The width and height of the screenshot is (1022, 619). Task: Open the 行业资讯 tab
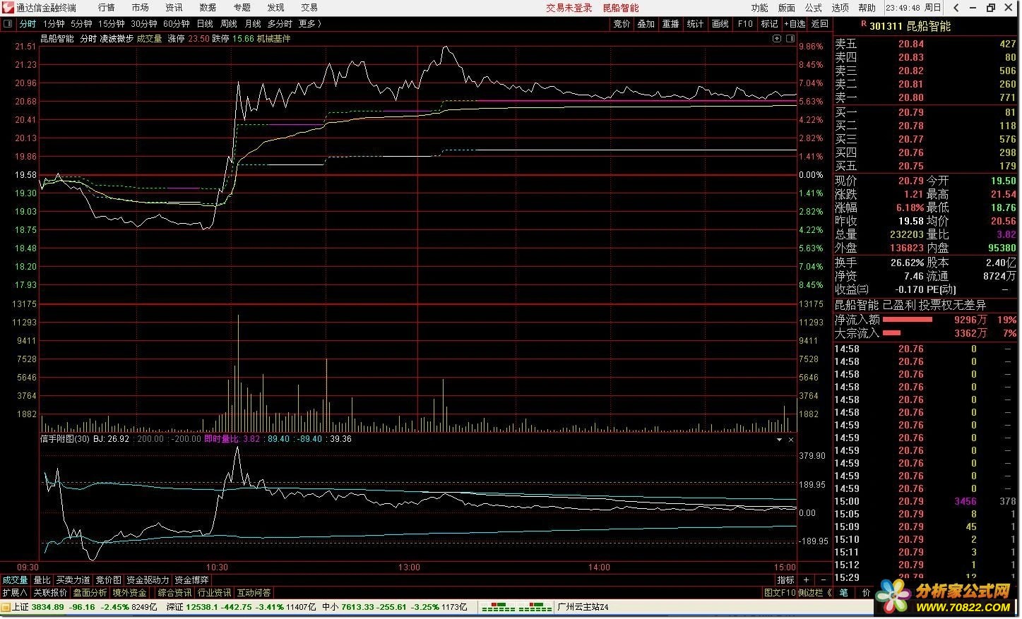coord(214,593)
